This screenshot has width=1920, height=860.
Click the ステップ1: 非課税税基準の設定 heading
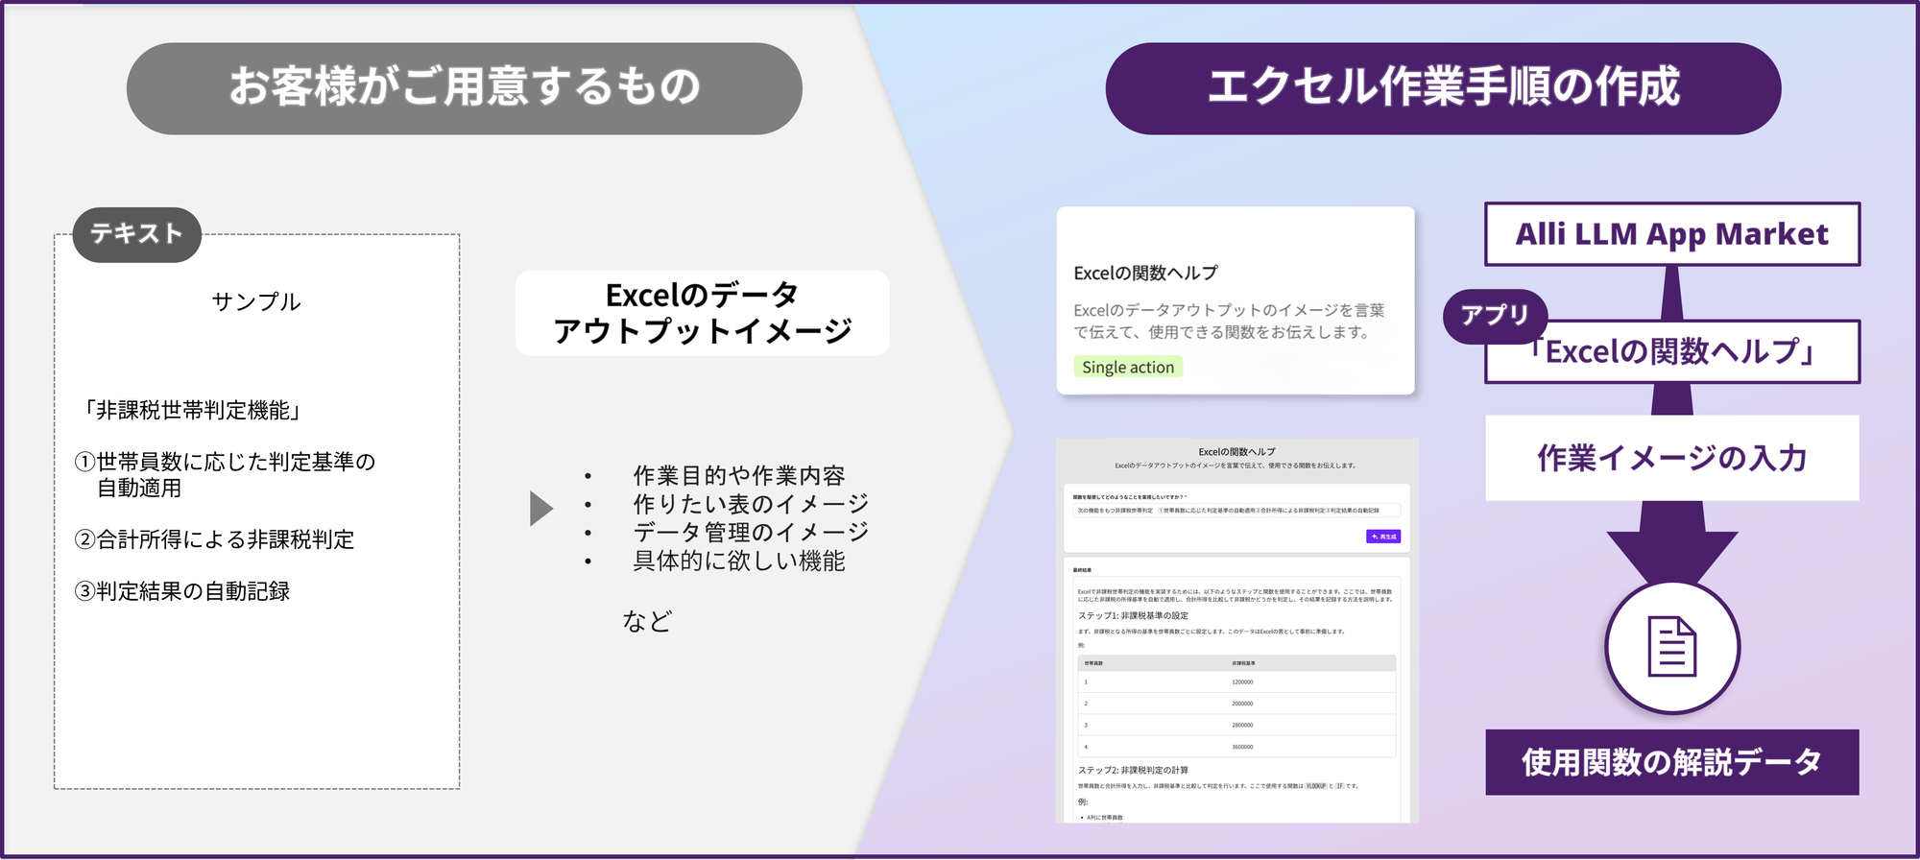coord(1133,615)
